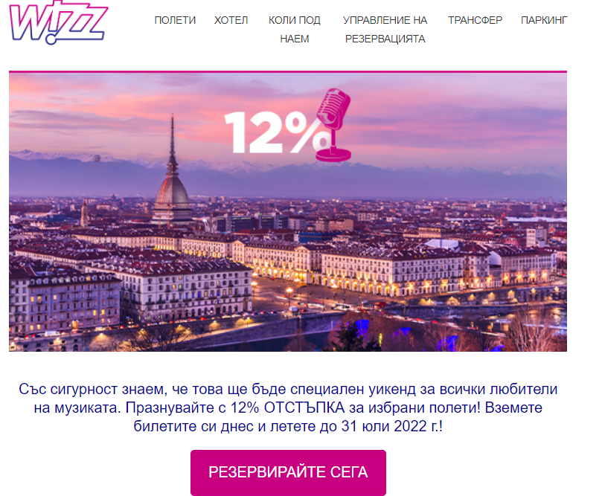Click the large white 12% banner text
This screenshot has width=602, height=496.
pos(278,132)
